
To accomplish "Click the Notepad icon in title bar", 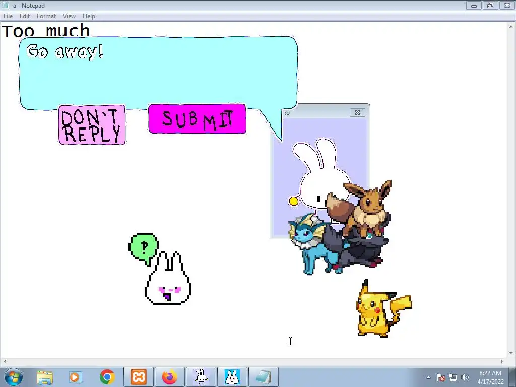I will click(x=6, y=5).
